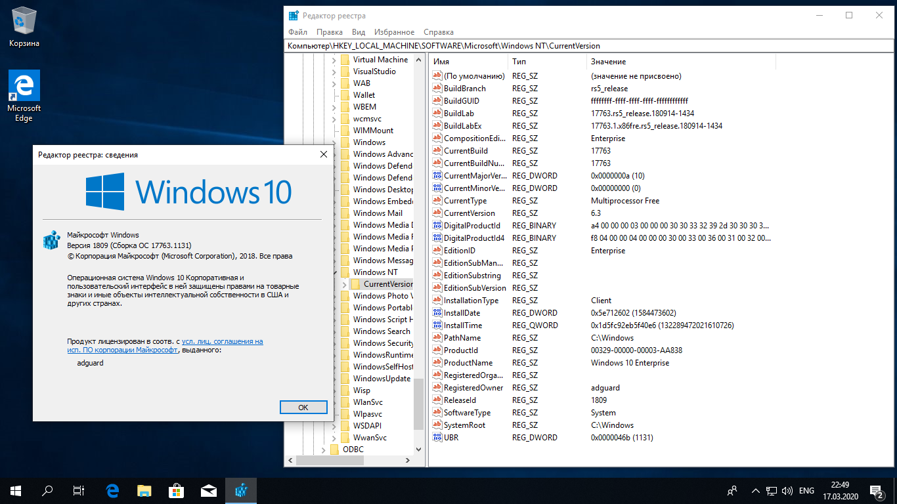
Task: Expand the ODBC key
Action: tap(323, 450)
